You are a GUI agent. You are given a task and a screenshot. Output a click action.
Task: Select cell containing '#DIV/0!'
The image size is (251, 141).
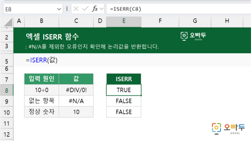(76, 90)
